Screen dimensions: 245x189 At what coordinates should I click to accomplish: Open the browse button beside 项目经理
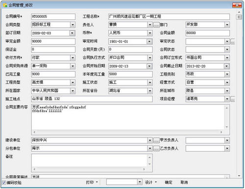click(x=233, y=99)
